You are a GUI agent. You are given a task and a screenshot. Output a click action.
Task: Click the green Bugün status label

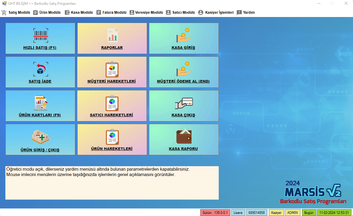tap(309, 213)
